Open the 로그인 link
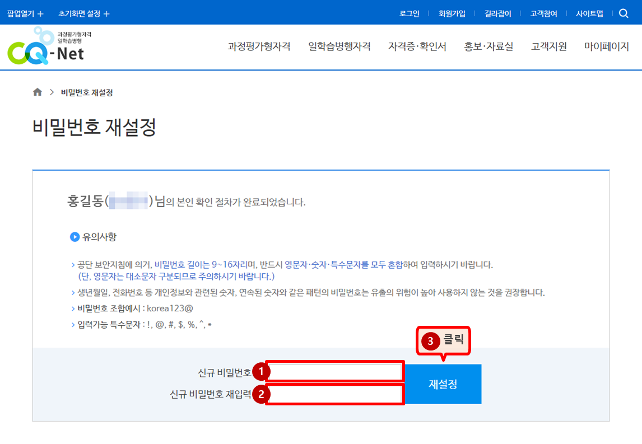 pos(410,13)
